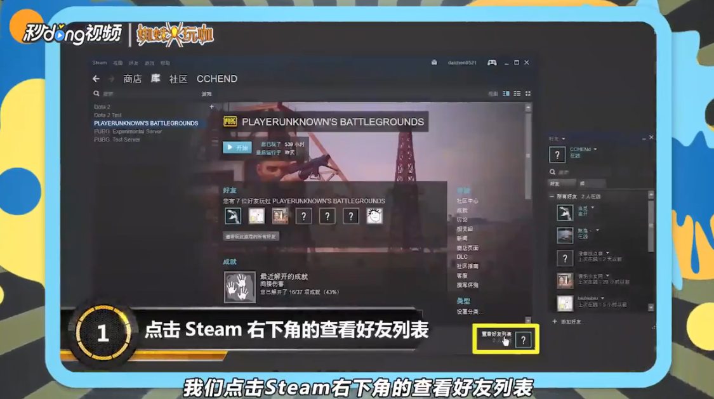Click avatar of second online friend
Screen dimensions: 714x399
[565, 235]
